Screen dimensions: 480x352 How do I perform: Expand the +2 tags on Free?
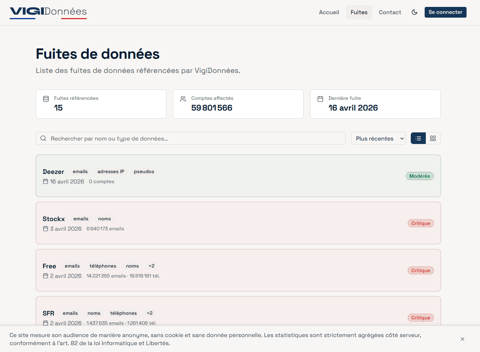coord(151,266)
